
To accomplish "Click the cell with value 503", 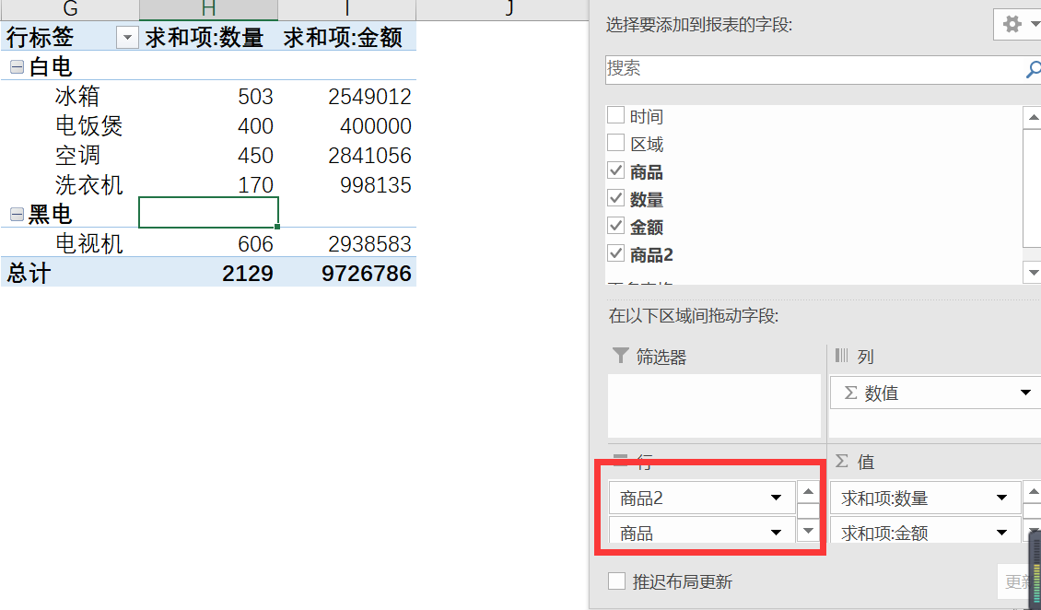I will click(x=208, y=96).
